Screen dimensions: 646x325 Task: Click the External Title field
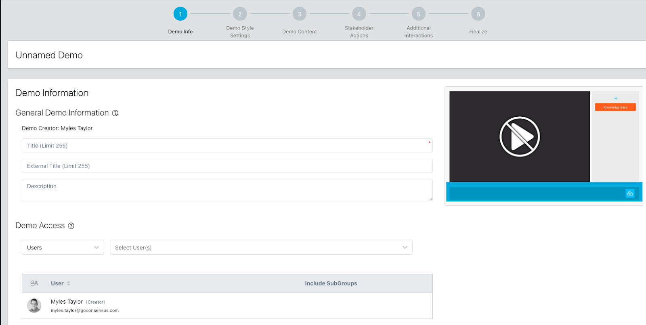point(227,166)
